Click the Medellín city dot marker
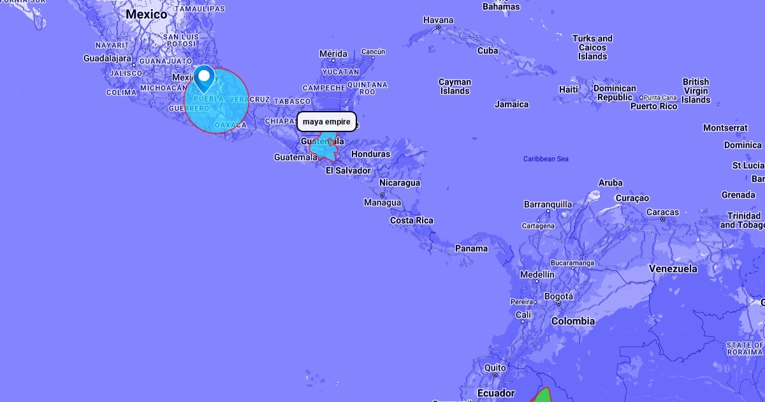 point(536,281)
